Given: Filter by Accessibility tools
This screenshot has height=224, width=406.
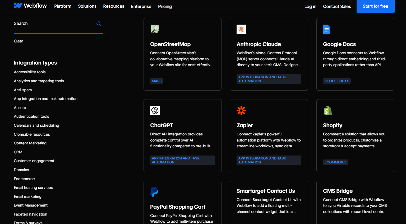Looking at the screenshot, I should point(30,72).
